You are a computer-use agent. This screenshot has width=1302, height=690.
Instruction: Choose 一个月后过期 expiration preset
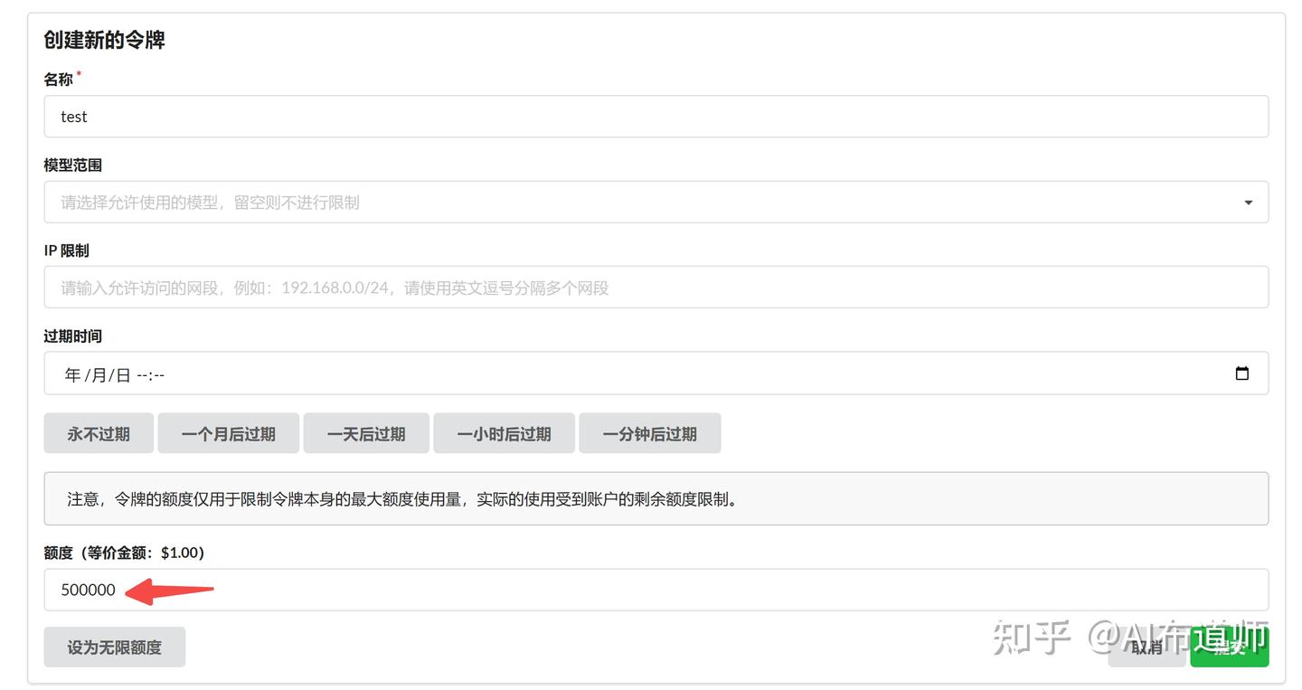coord(228,434)
